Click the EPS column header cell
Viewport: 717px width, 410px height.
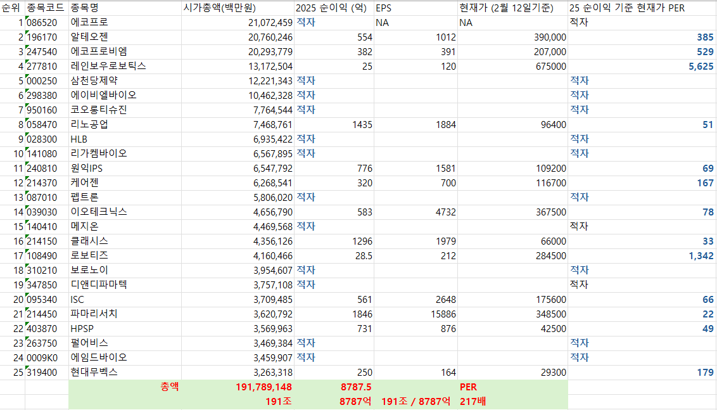pyautogui.click(x=416, y=8)
